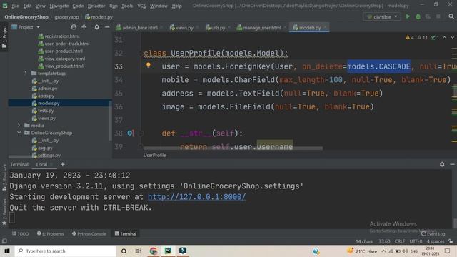Open admin.py in the project tree
Image resolution: width=457 pixels, height=257 pixels.
coord(48,89)
